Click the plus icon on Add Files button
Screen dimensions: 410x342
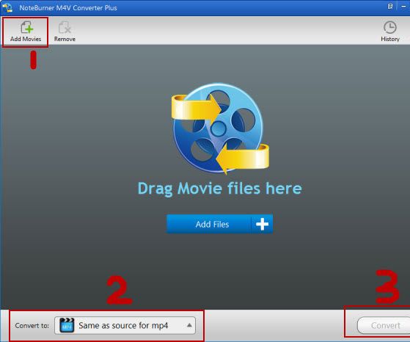tap(262, 224)
